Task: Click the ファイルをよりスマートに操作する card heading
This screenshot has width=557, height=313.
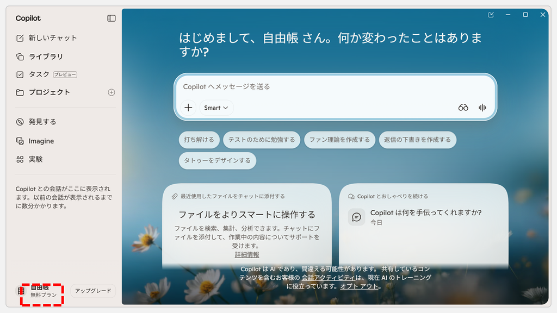Action: (x=247, y=215)
